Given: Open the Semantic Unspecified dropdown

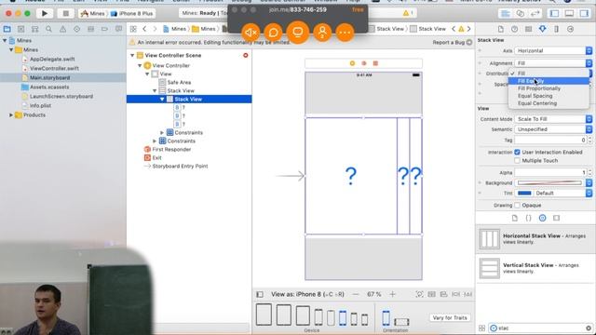Looking at the screenshot, I should pos(553,129).
